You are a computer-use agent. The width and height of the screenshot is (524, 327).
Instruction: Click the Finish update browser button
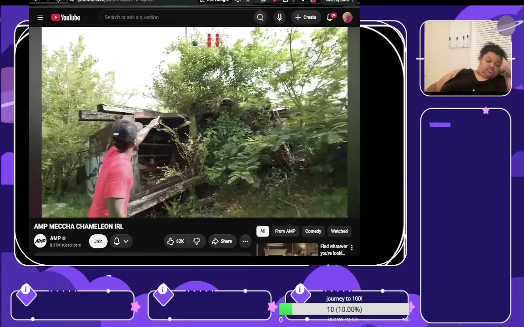pos(338,1)
